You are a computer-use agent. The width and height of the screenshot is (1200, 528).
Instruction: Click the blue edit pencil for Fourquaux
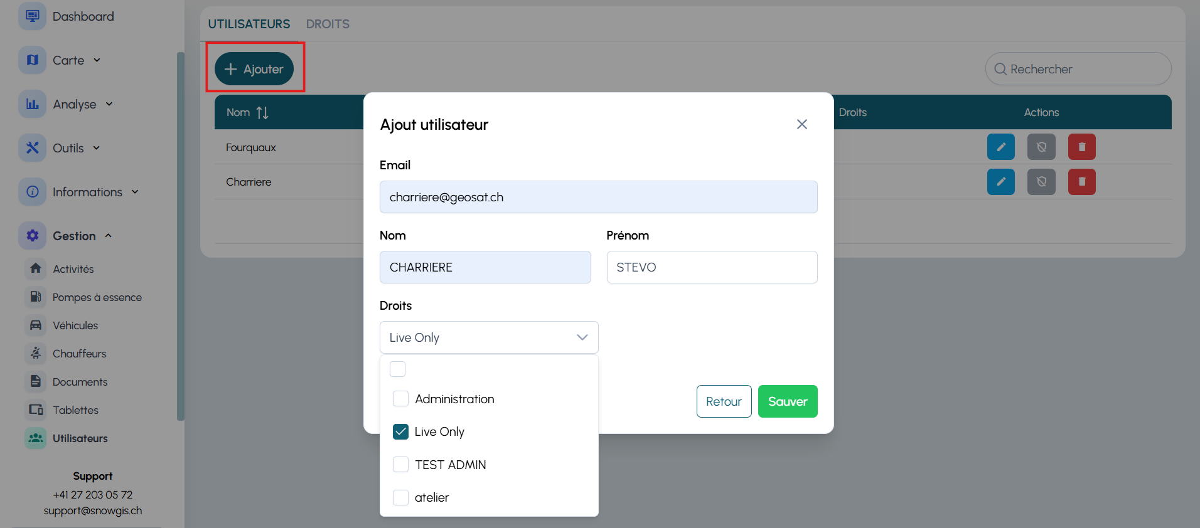[1000, 147]
